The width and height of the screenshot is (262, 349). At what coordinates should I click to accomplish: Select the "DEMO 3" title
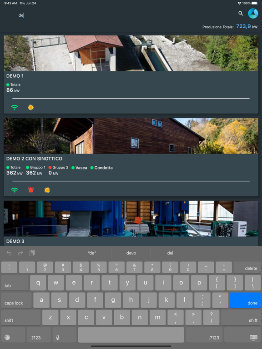(15, 241)
